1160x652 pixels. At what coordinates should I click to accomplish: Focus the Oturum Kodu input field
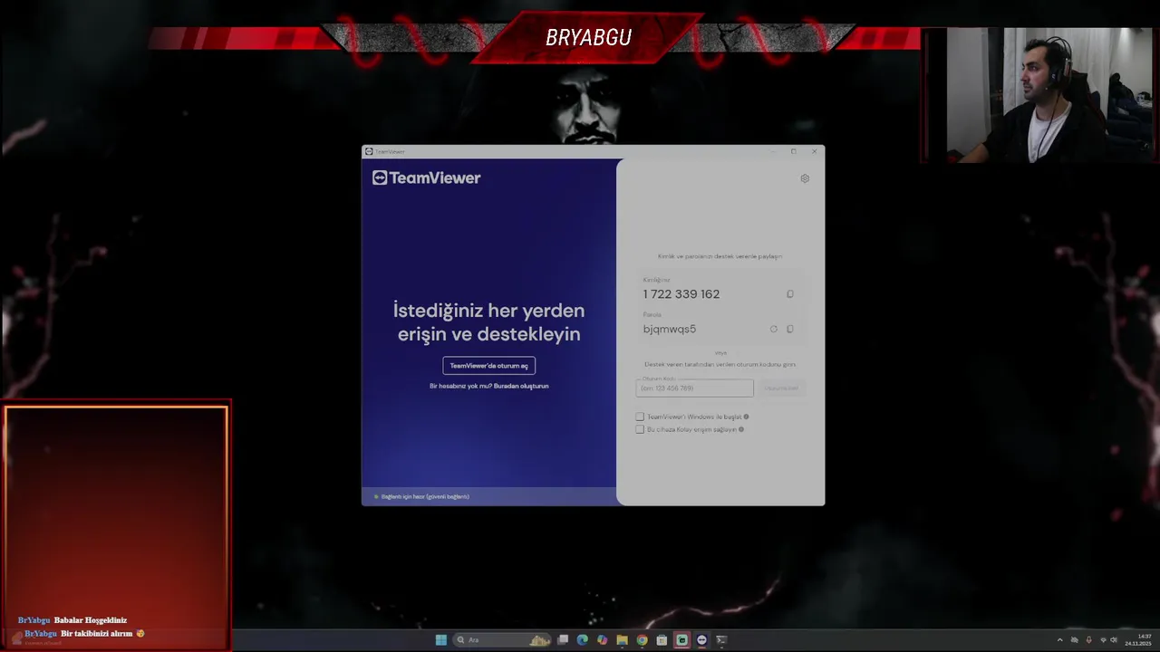[694, 388]
